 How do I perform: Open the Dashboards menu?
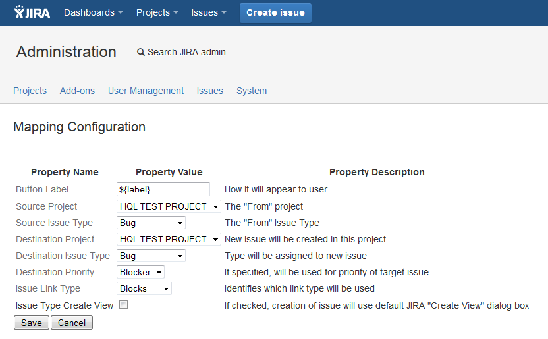(93, 12)
